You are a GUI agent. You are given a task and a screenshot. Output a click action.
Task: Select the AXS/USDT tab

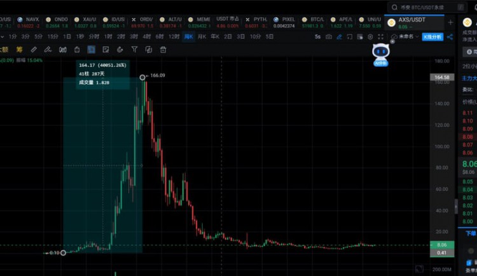click(x=414, y=22)
